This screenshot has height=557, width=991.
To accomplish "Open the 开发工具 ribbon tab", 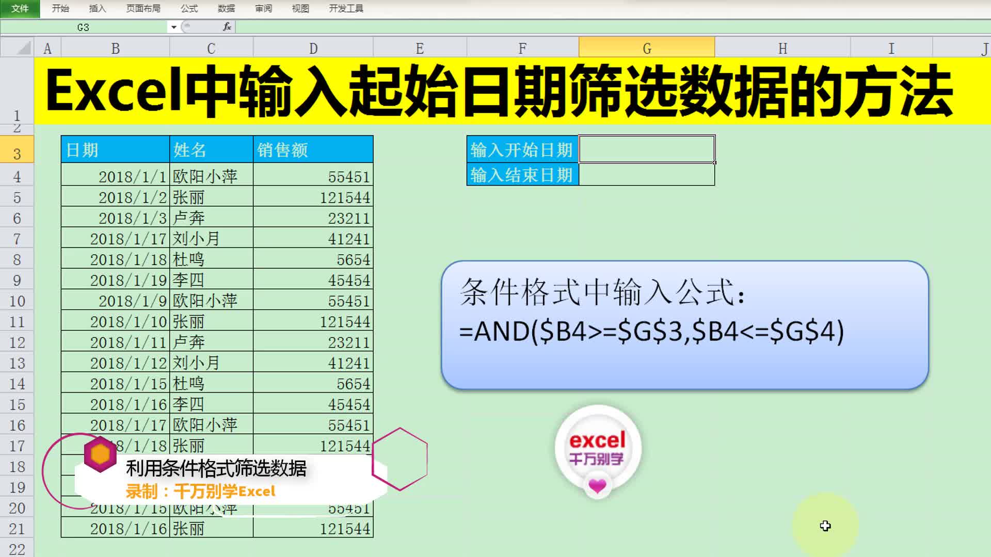I will 346,8.
